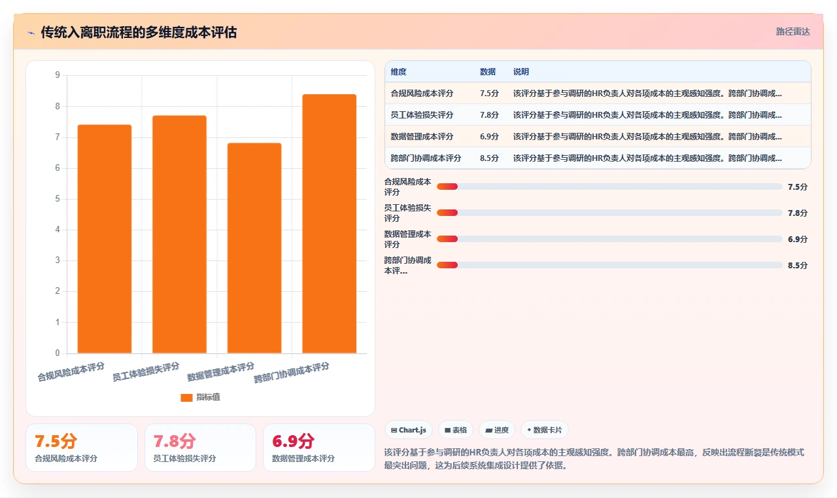Click the Chart.js tag
The height and width of the screenshot is (498, 837).
click(408, 430)
